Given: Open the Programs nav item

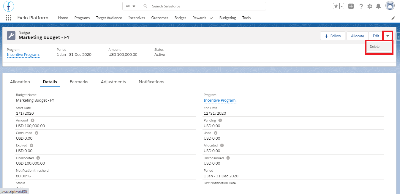Looking at the screenshot, I should (82, 18).
